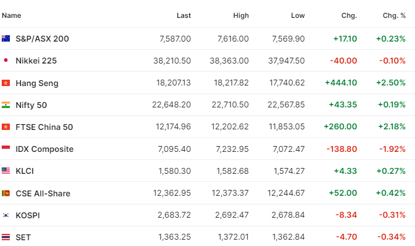Click the South Korea flag beside KOSPI
The width and height of the screenshot is (415, 246).
(x=6, y=215)
